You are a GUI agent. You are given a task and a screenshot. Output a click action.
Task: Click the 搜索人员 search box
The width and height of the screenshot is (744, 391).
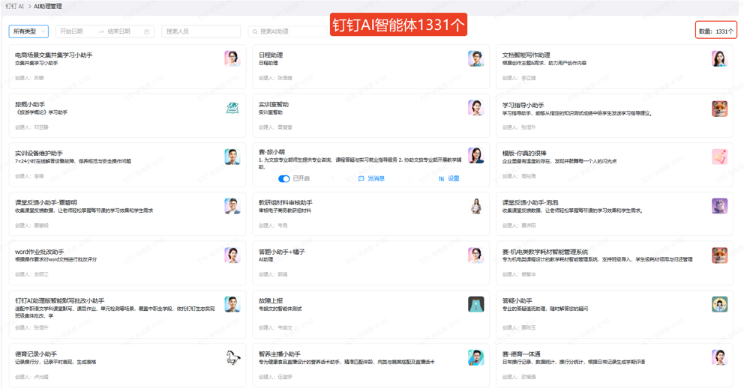coord(201,31)
